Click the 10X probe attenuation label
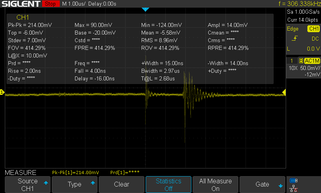 [x=293, y=68]
